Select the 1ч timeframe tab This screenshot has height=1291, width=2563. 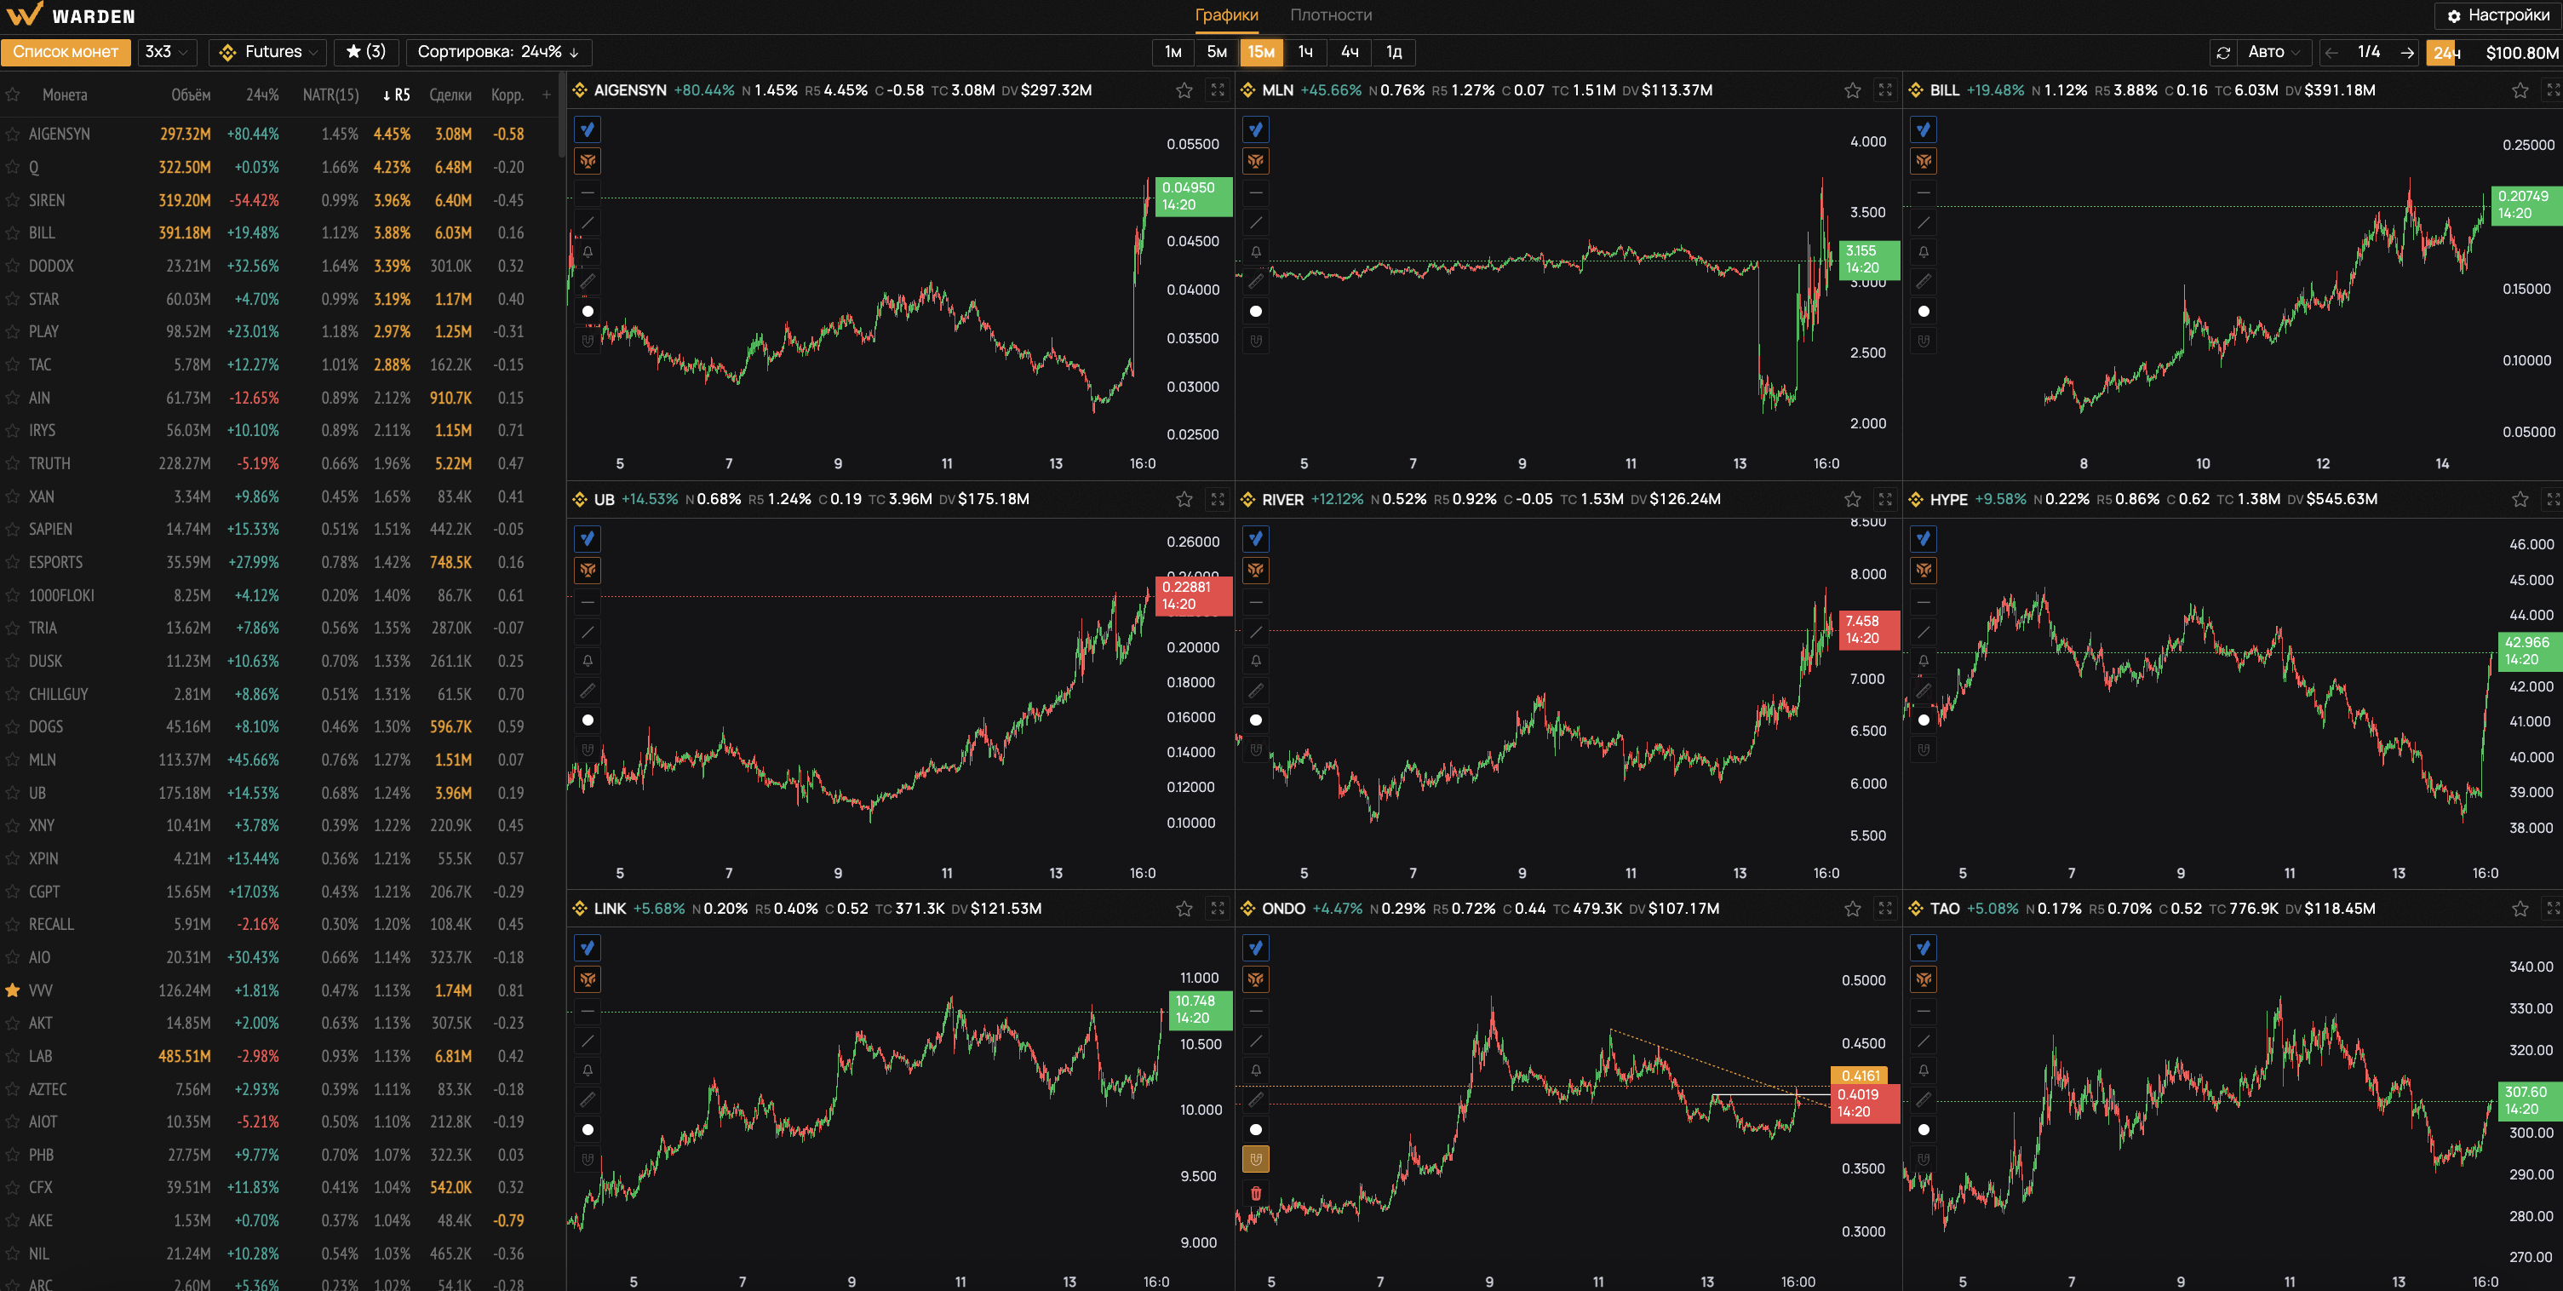coord(1305,52)
